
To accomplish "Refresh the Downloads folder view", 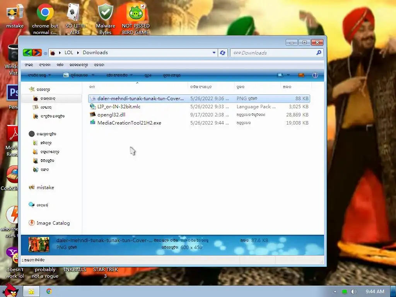I will point(222,53).
